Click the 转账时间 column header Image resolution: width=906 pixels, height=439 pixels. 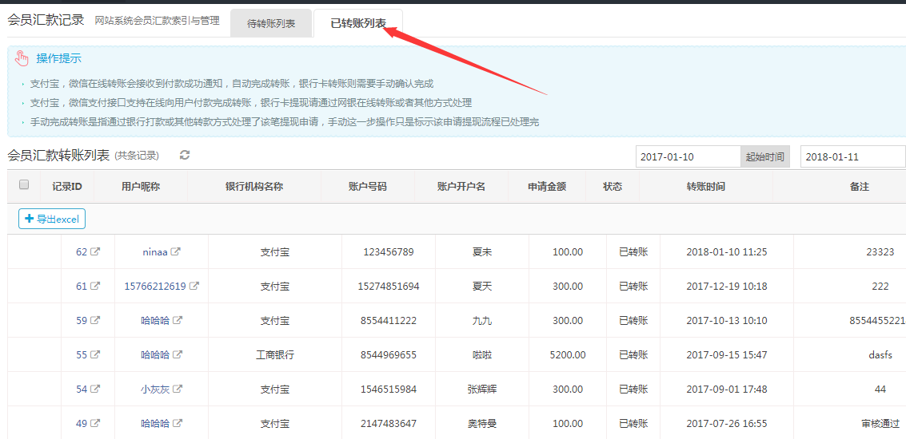click(705, 187)
